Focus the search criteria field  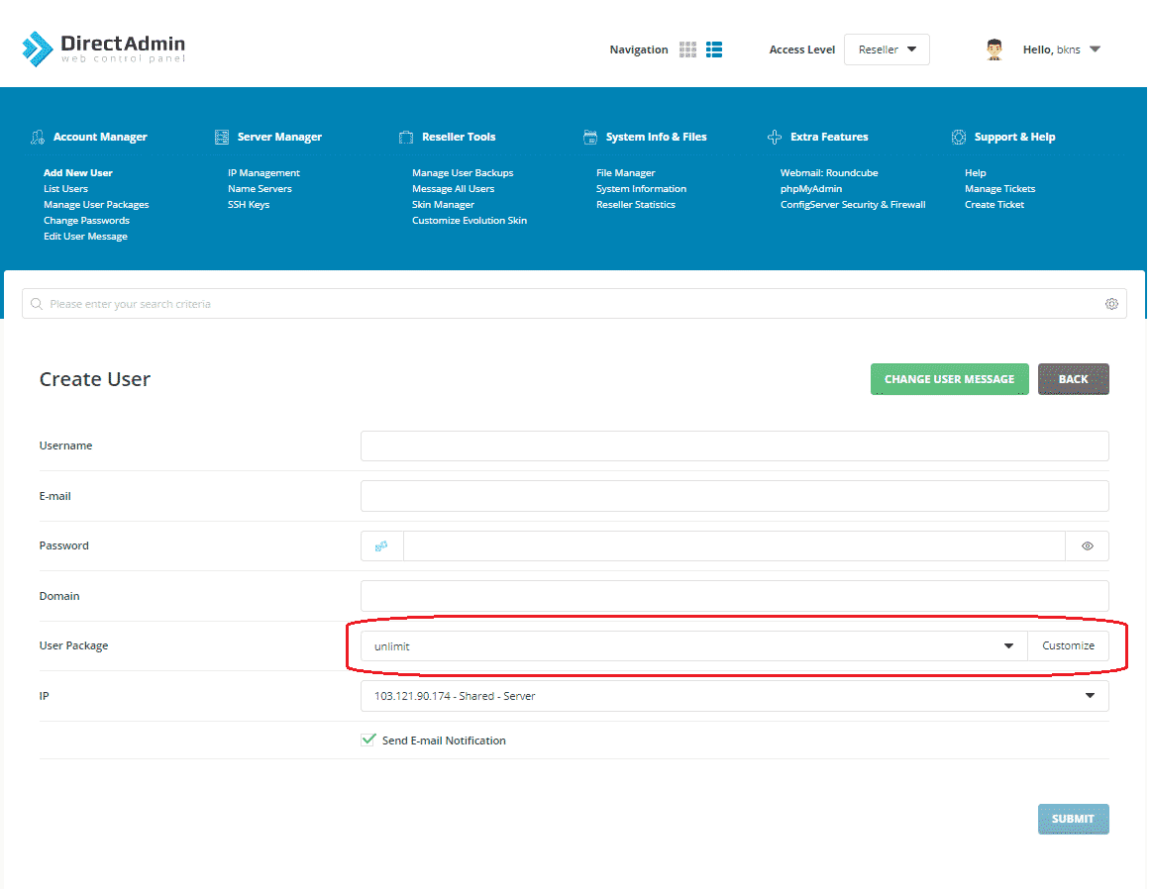tap(575, 304)
